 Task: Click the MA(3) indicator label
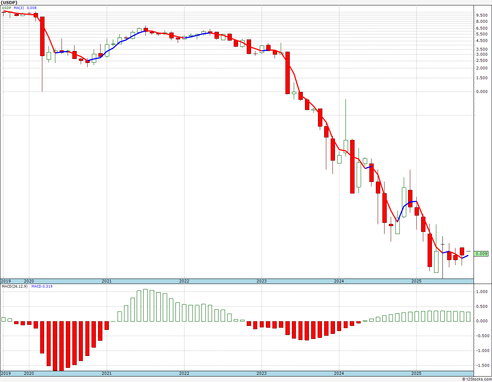click(x=19, y=8)
